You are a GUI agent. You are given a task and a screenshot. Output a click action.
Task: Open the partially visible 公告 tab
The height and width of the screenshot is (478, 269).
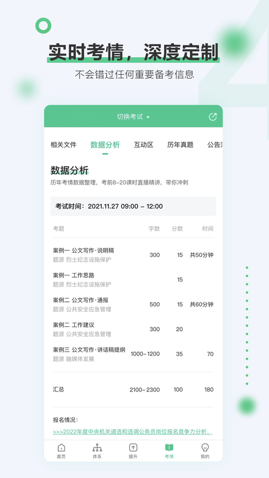click(215, 145)
